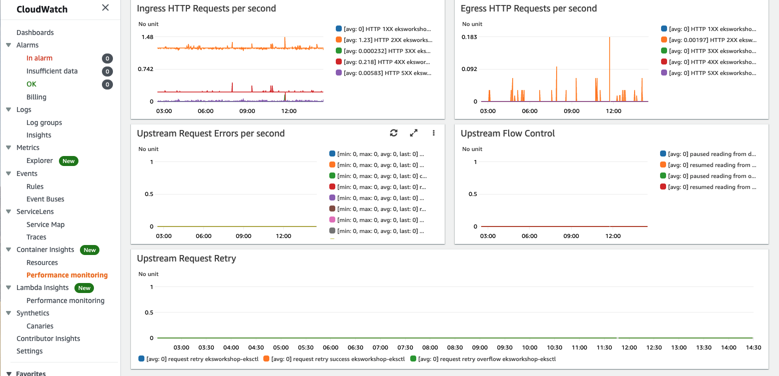Collapse the Alarms section
779x376 pixels.
[x=8, y=45]
